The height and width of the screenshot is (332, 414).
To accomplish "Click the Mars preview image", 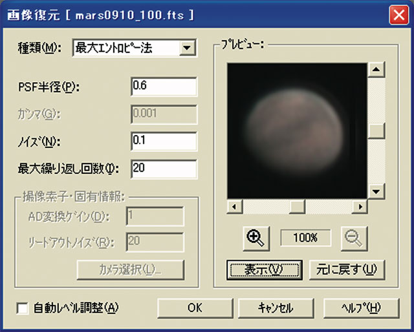I will point(298,130).
